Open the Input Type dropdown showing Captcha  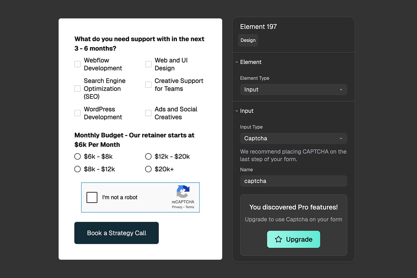point(293,138)
